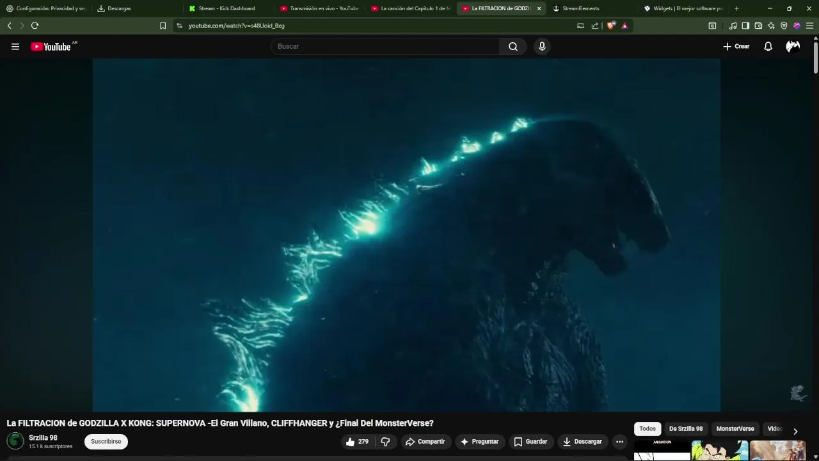Click the Compartir button
The image size is (819, 461).
pyautogui.click(x=425, y=442)
